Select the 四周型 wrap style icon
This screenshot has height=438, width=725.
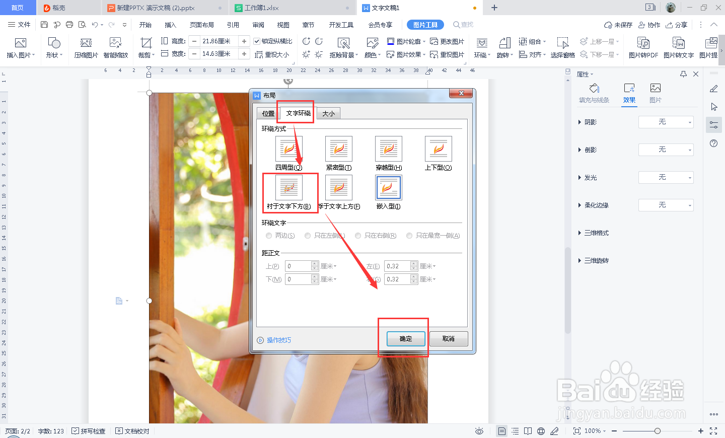(x=288, y=149)
